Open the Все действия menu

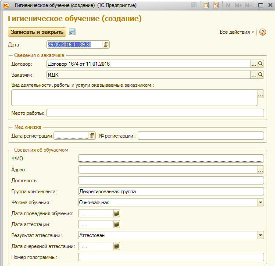click(237, 32)
